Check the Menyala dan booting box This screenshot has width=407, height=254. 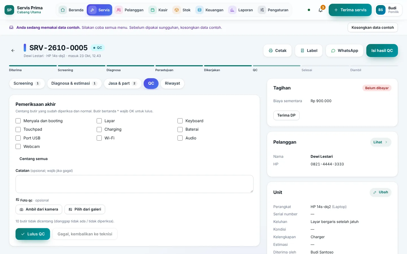click(x=18, y=121)
